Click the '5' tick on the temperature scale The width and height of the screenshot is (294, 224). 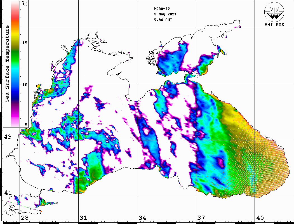pos(26,125)
